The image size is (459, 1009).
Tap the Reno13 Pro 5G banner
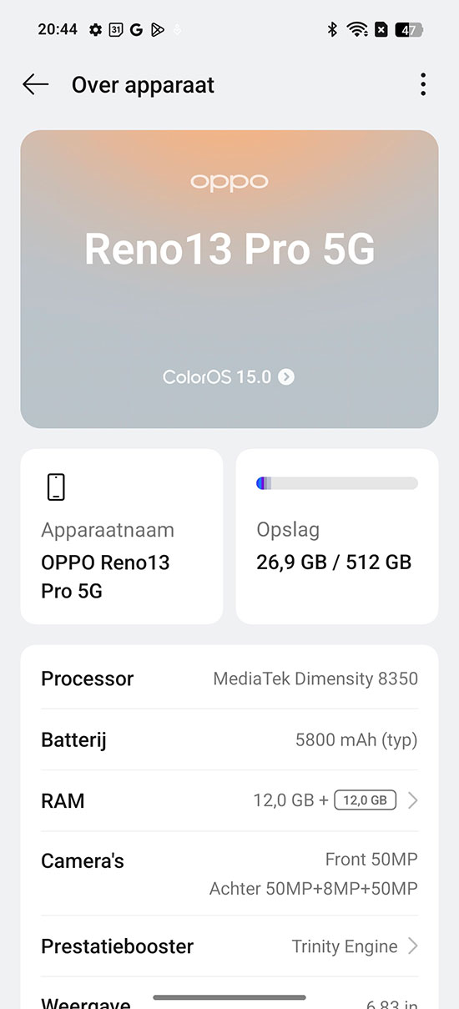pyautogui.click(x=229, y=280)
